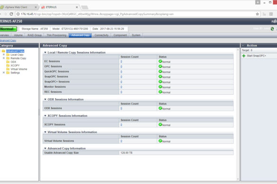Click the SnapOPC+ Sessions green status checkmark
The width and height of the screenshot is (277, 184).
tap(160, 82)
